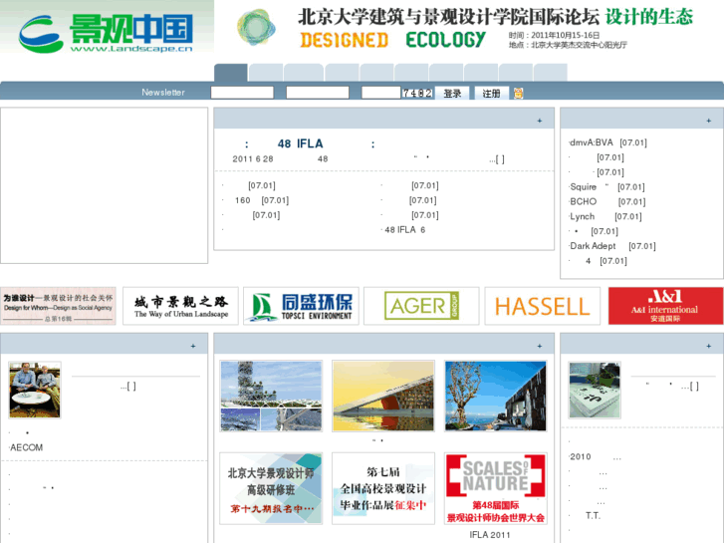724x543 pixels.
Task: Click the A&I international red logo
Action: (665, 306)
